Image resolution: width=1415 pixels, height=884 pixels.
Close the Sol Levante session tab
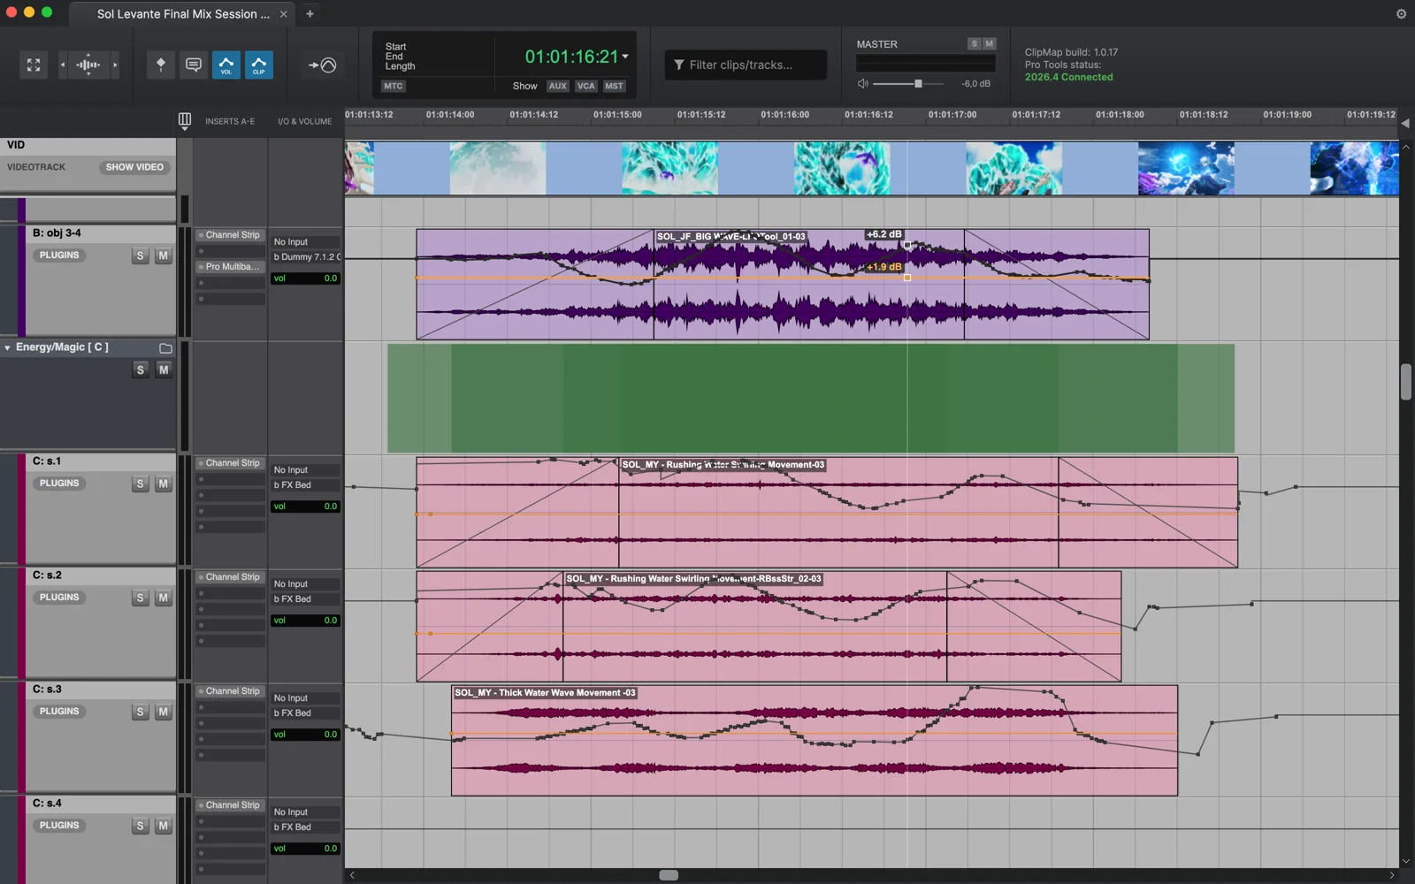point(283,14)
